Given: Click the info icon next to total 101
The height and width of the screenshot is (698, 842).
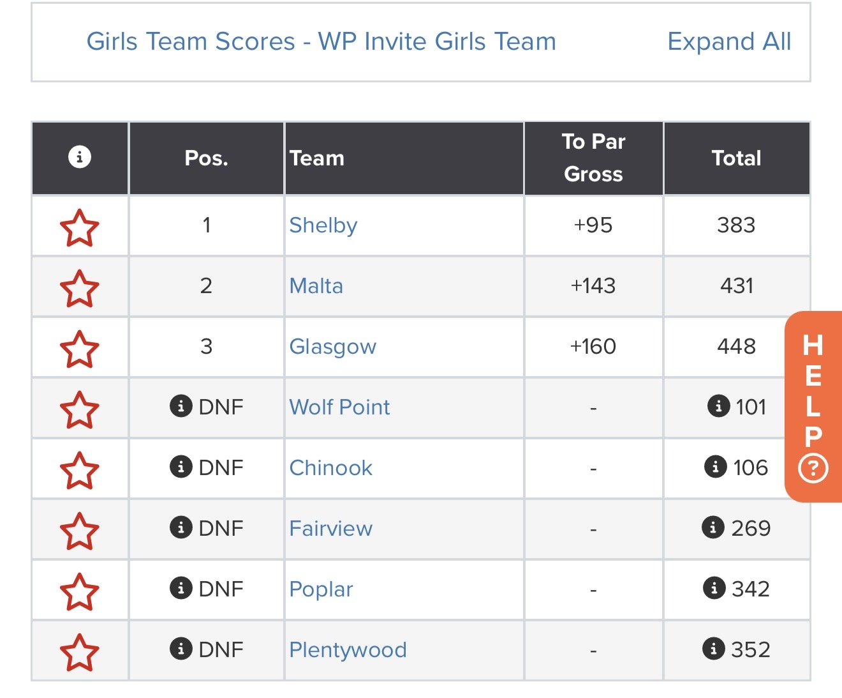Looking at the screenshot, I should (x=719, y=406).
